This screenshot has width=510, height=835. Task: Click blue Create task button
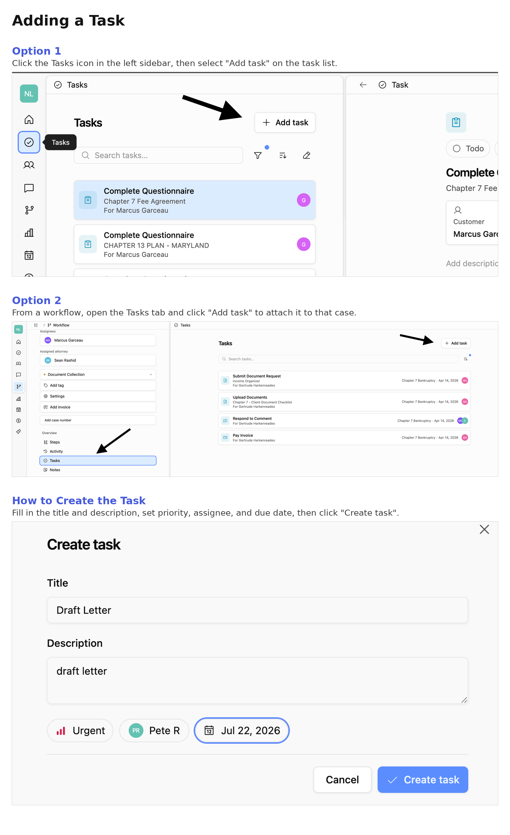[423, 780]
